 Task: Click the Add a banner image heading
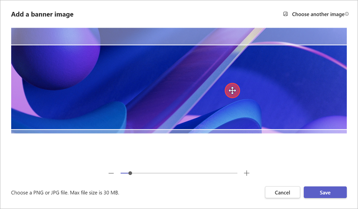pos(42,14)
